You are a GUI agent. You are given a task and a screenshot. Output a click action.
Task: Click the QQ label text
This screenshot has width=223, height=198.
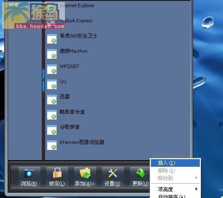pos(63,81)
